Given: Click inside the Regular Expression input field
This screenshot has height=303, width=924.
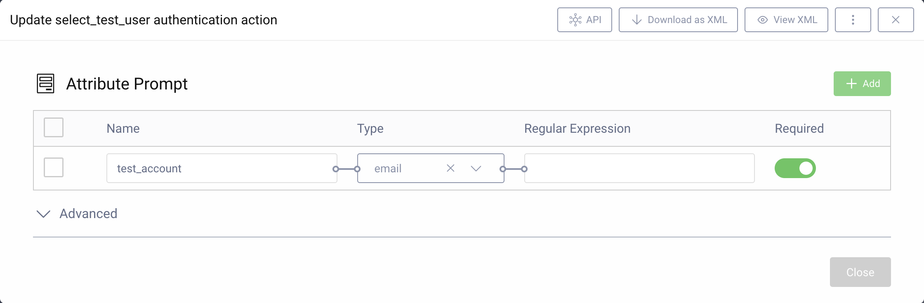Looking at the screenshot, I should click(639, 168).
